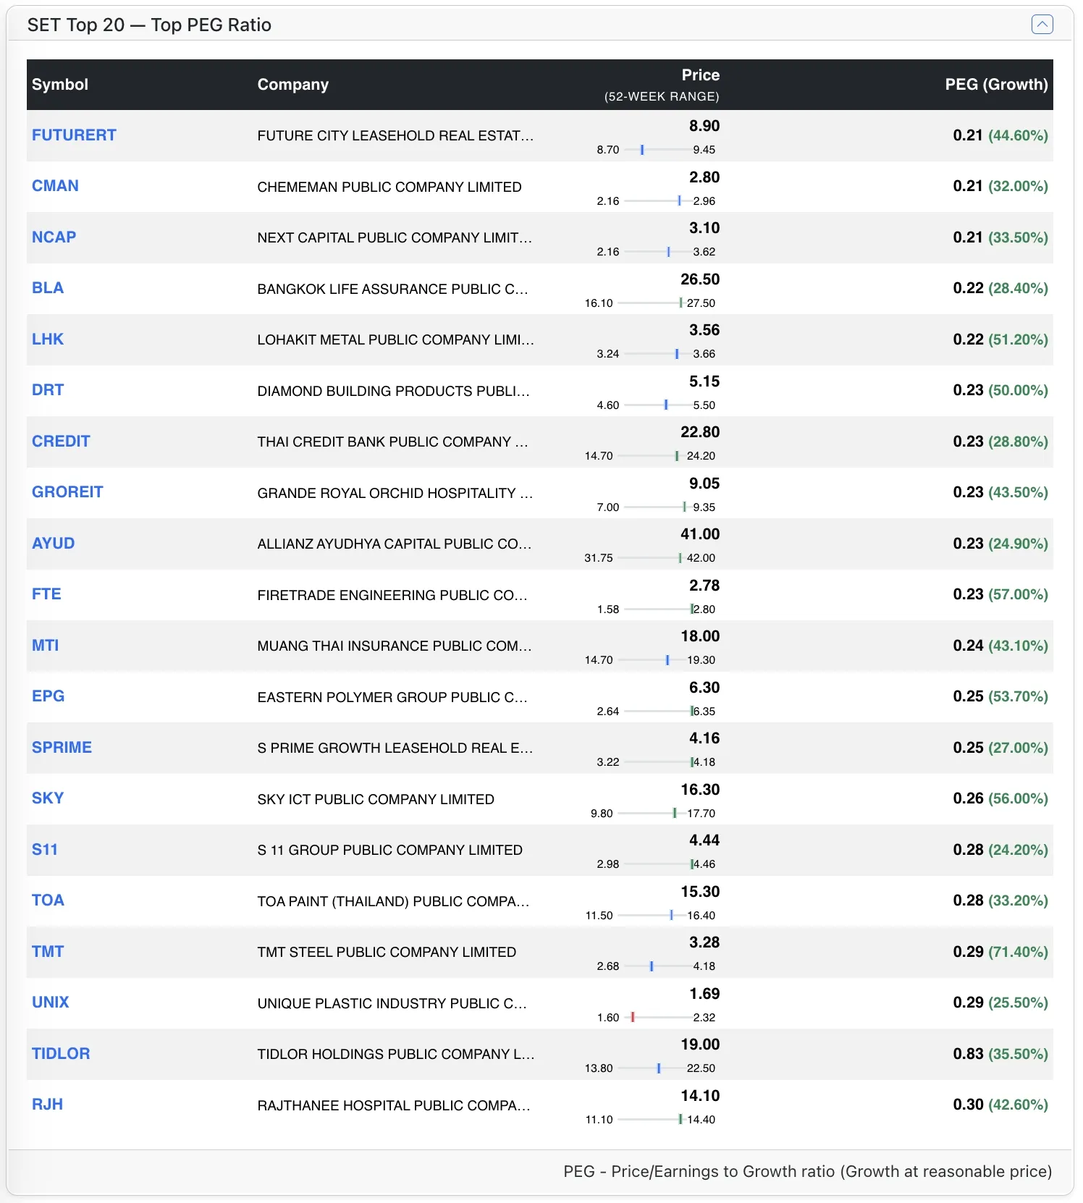
Task: Open the SPRIME symbol link
Action: tap(62, 748)
